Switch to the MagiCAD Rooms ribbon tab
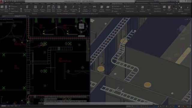This screenshot has height=108, width=192. [x=154, y=4]
